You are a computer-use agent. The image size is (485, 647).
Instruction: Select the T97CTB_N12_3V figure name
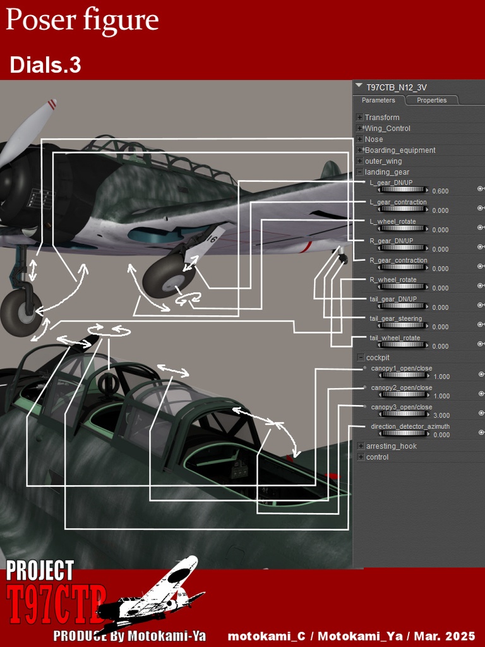(x=397, y=87)
